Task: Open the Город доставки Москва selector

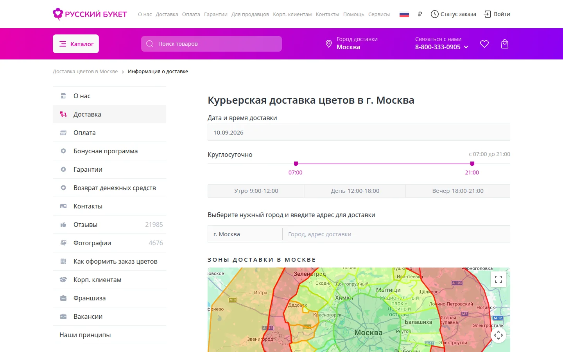Action: click(x=352, y=43)
